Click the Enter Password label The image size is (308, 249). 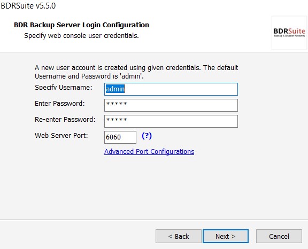coord(60,104)
